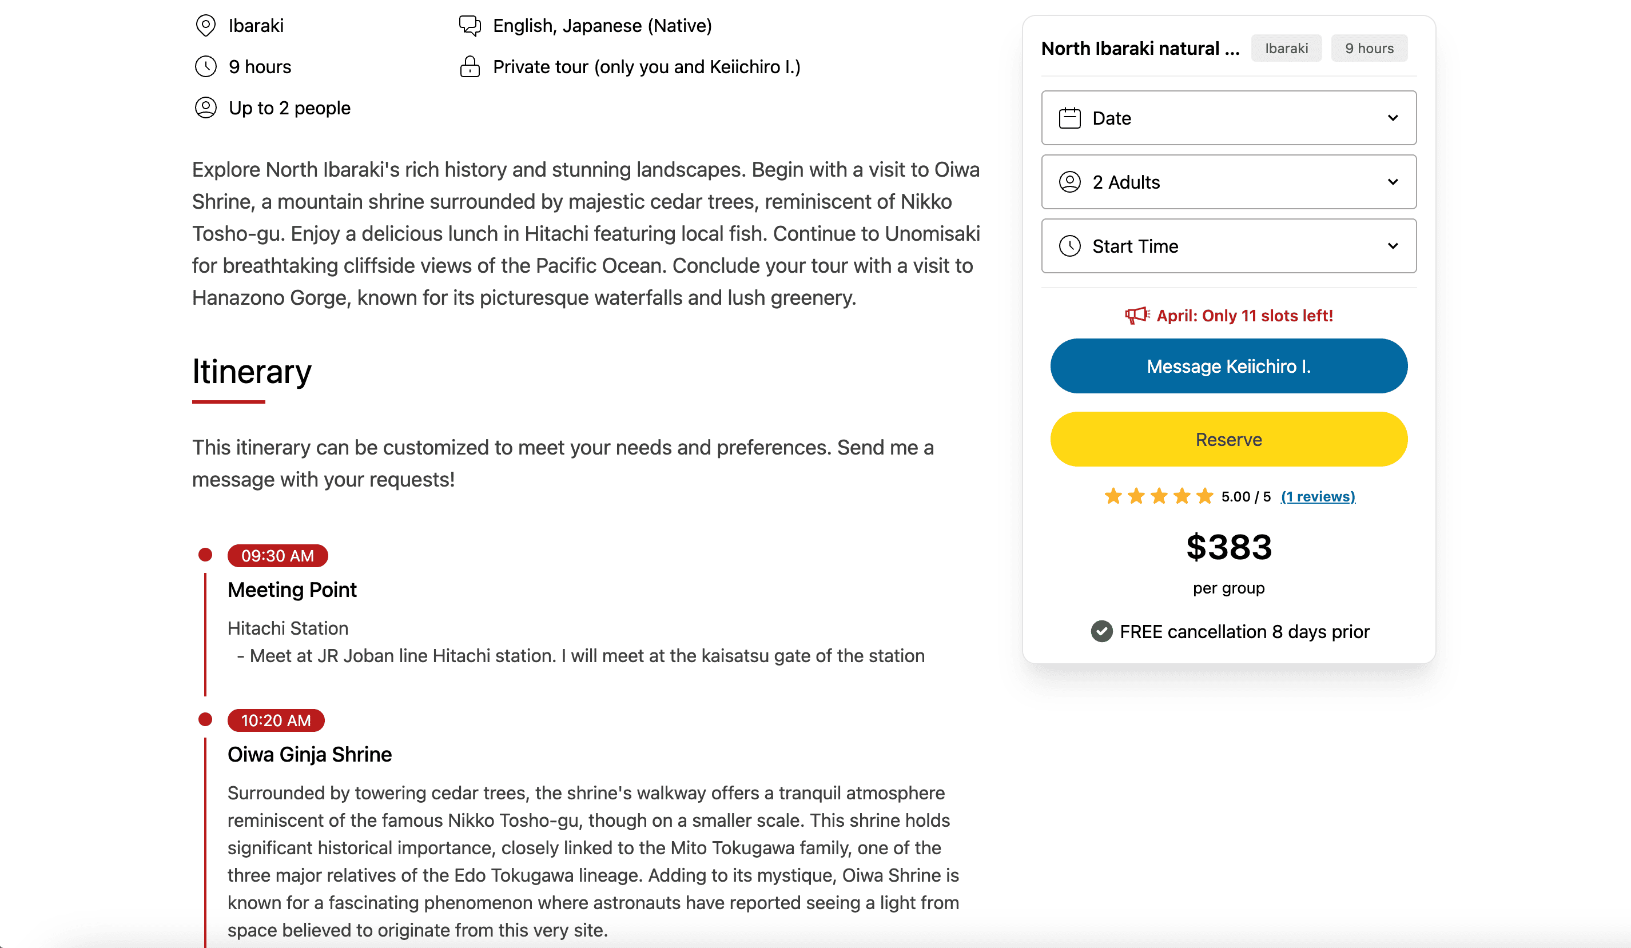This screenshot has width=1631, height=948.
Task: Click the Oiwa Ginja Shrine heading
Action: [x=309, y=755]
